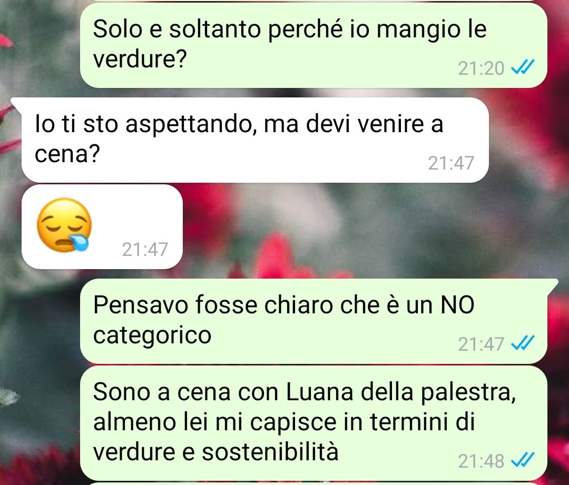
Task: Tap 21:48 timestamp on Luana message
Action: 481,461
